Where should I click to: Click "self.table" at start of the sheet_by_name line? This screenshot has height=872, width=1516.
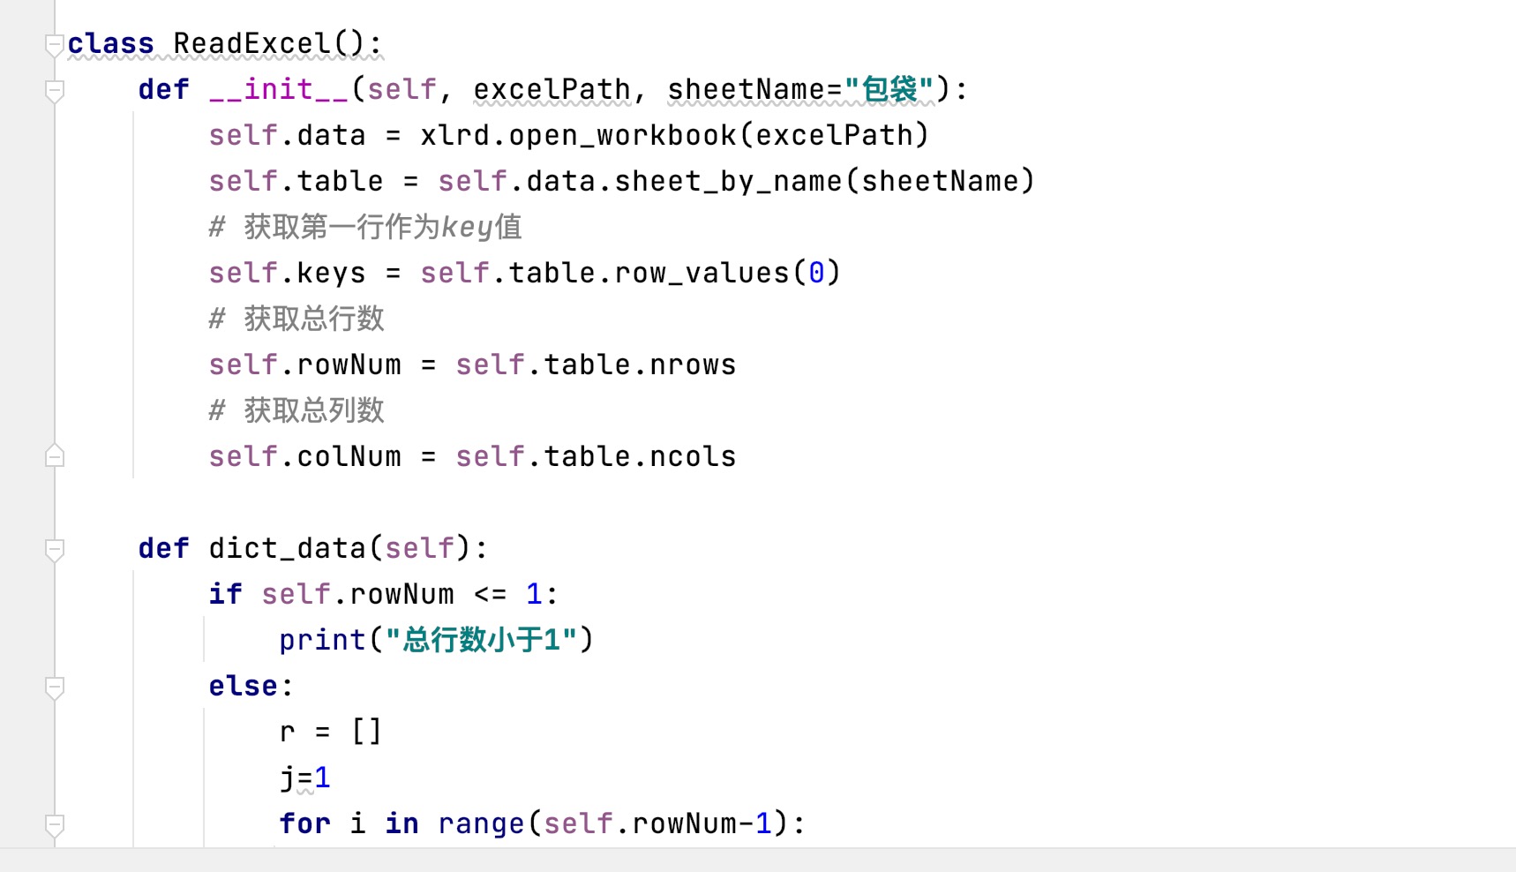coord(296,181)
